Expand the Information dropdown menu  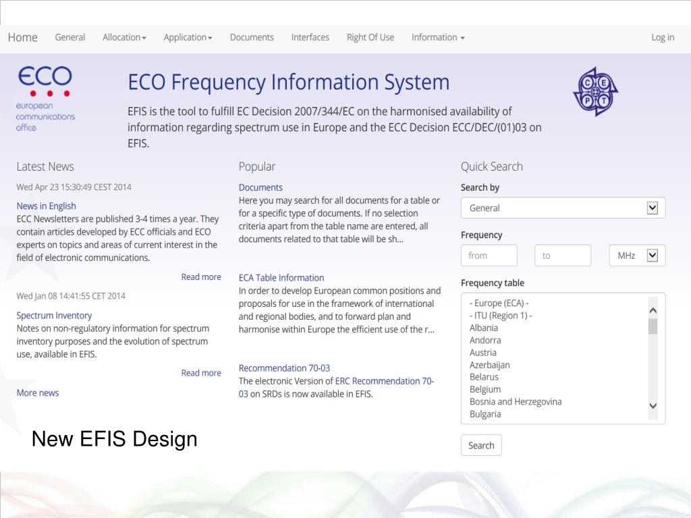438,38
